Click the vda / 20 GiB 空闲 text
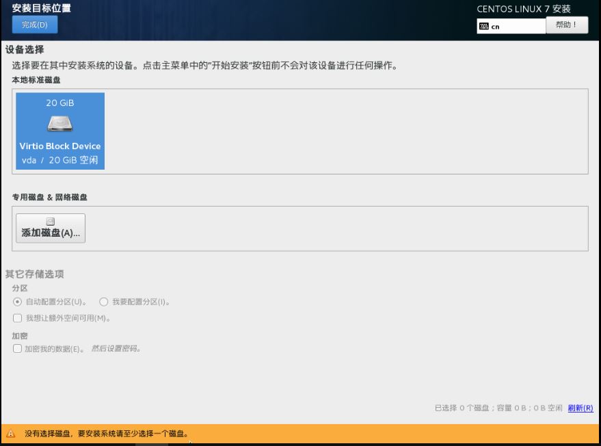 pyautogui.click(x=59, y=160)
